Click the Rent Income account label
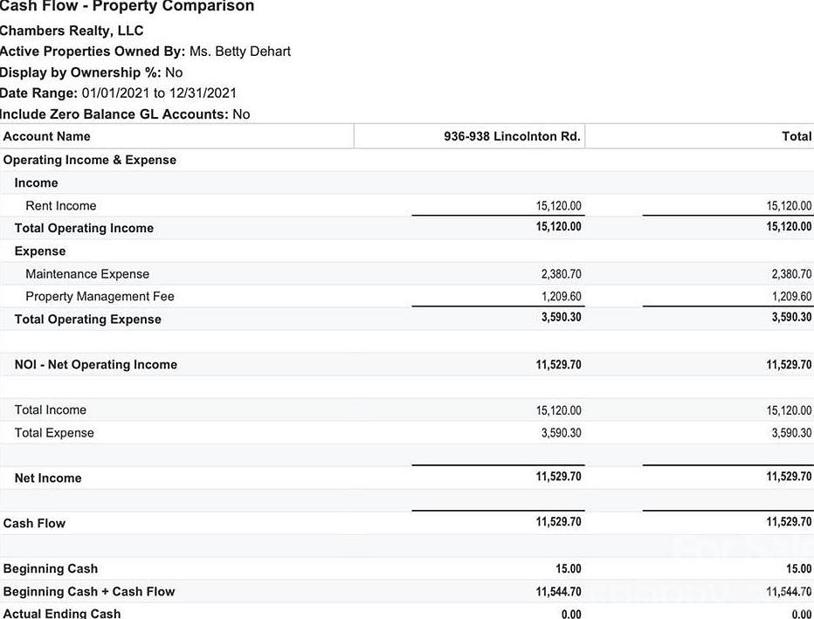This screenshot has height=619, width=814. click(x=61, y=206)
